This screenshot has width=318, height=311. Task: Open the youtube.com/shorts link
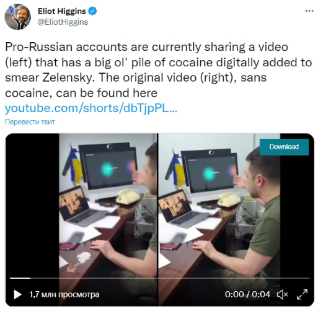(91, 108)
